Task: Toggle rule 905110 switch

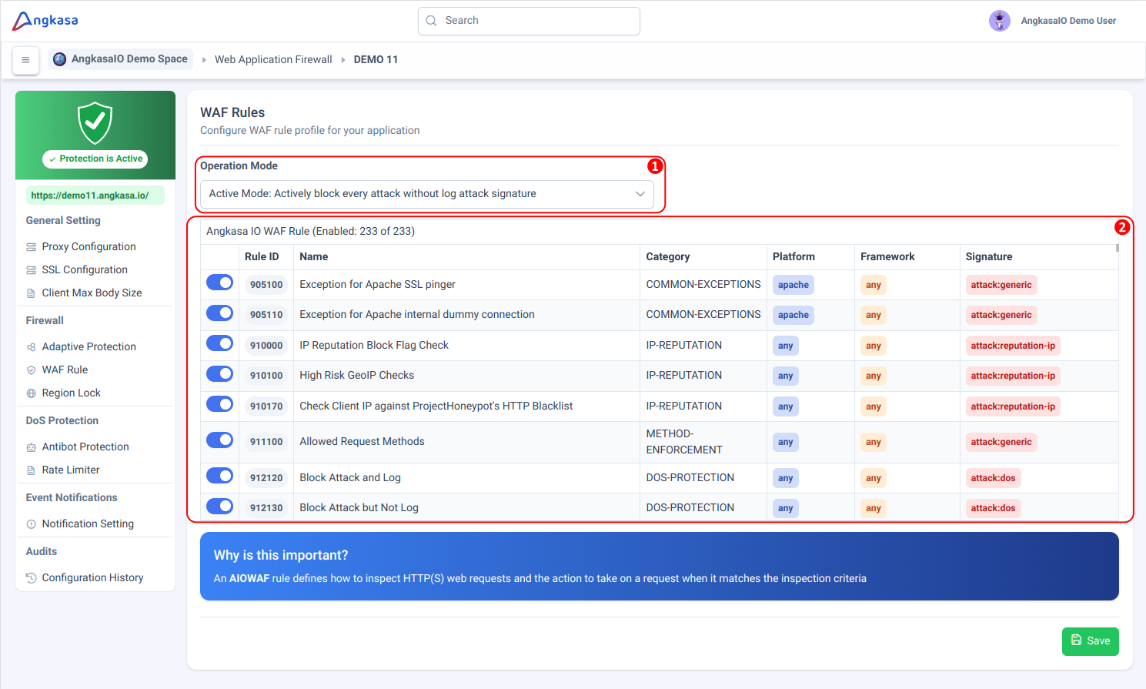Action: 220,313
